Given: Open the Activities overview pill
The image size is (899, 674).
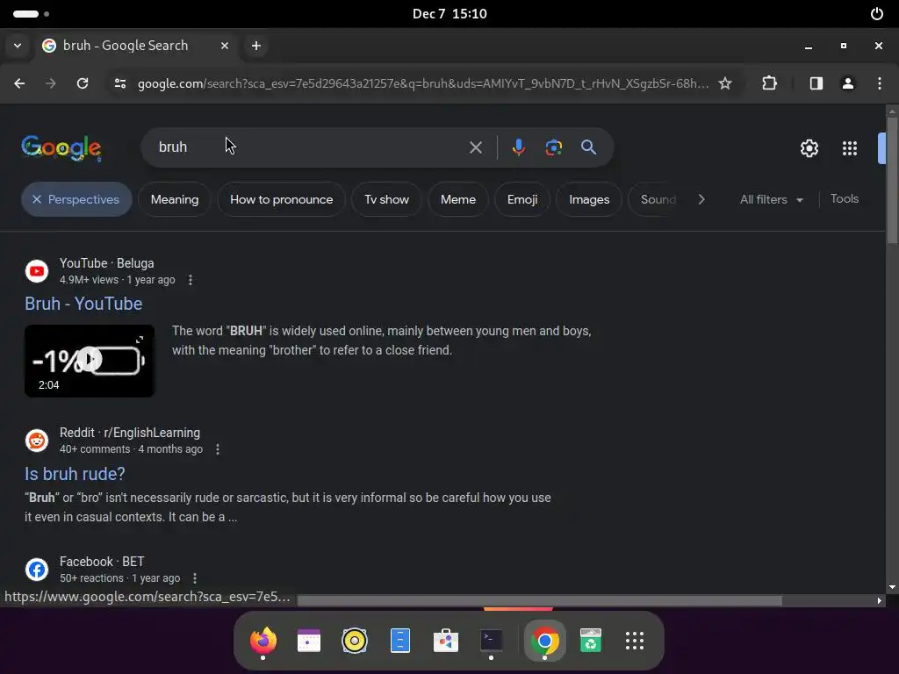Looking at the screenshot, I should click(x=31, y=14).
